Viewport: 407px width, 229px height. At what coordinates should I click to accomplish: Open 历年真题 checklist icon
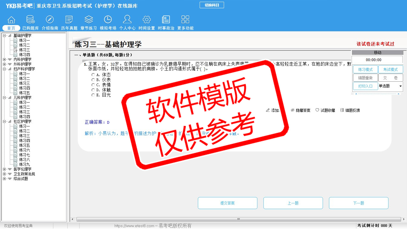(x=69, y=20)
